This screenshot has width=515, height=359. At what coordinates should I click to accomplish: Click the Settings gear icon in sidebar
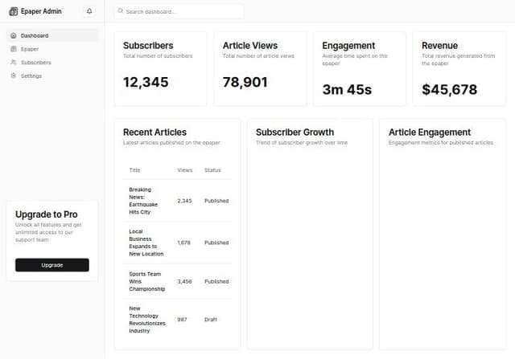(x=14, y=75)
